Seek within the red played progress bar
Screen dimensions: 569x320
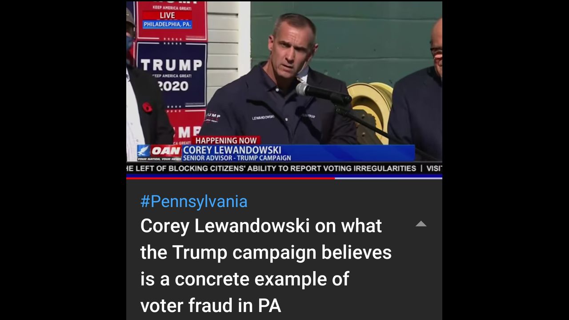pyautogui.click(x=230, y=178)
